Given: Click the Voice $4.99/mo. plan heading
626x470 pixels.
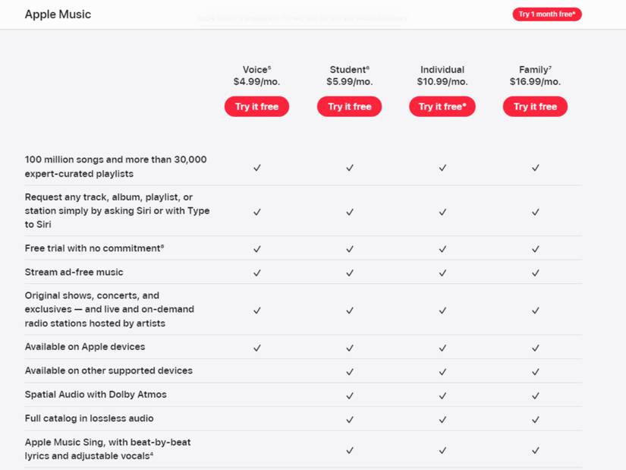Looking at the screenshot, I should pyautogui.click(x=256, y=75).
